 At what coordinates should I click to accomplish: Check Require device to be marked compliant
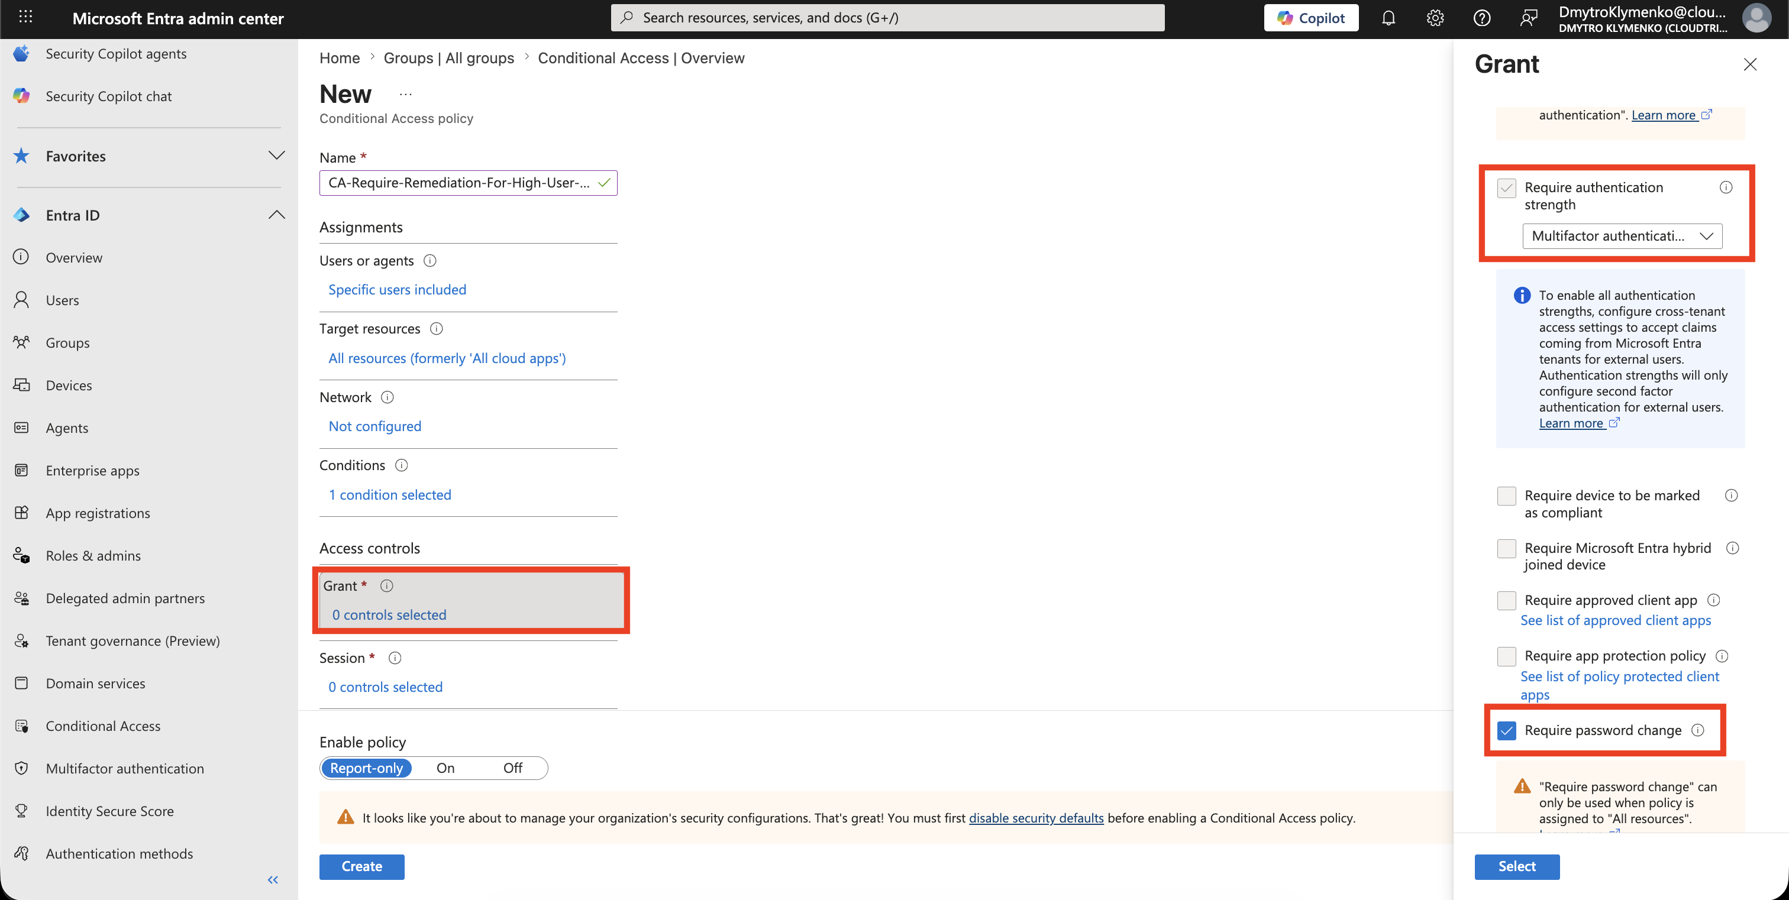click(1506, 496)
